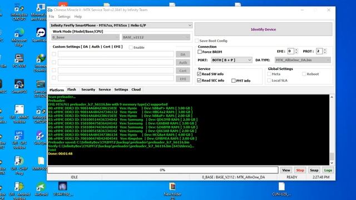Open Microsoft Edge desktop icon
The width and height of the screenshot is (356, 200).
(19, 37)
